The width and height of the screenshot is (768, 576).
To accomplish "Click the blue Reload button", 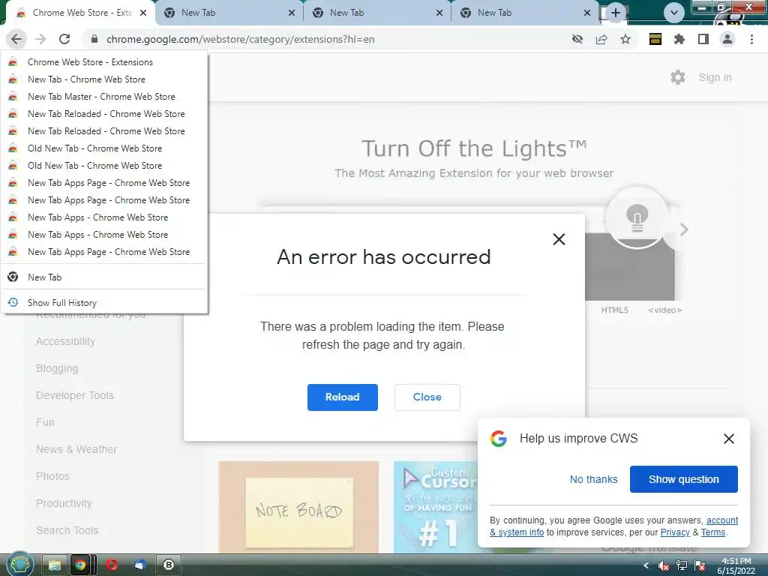I will click(x=342, y=397).
